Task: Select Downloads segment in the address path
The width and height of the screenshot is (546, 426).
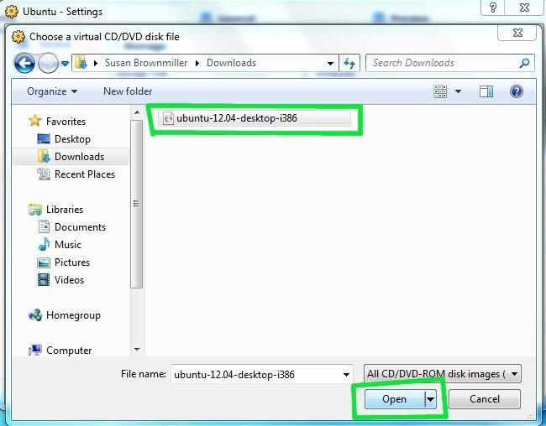Action: [231, 63]
